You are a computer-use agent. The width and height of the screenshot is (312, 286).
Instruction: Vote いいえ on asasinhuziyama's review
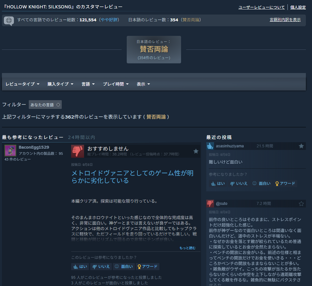[239, 184]
